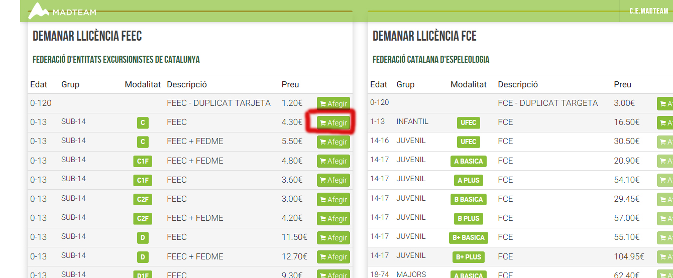Click the 14-16 age cell

(380, 141)
